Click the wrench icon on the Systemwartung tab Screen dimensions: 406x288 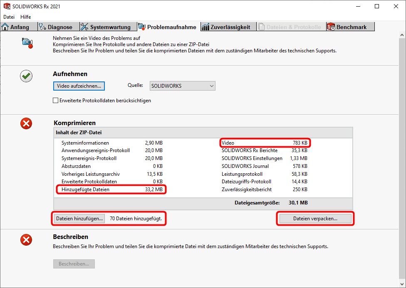[x=84, y=27]
